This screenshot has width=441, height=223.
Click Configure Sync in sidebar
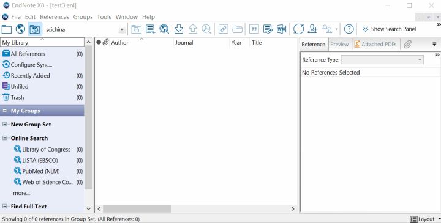click(42, 65)
